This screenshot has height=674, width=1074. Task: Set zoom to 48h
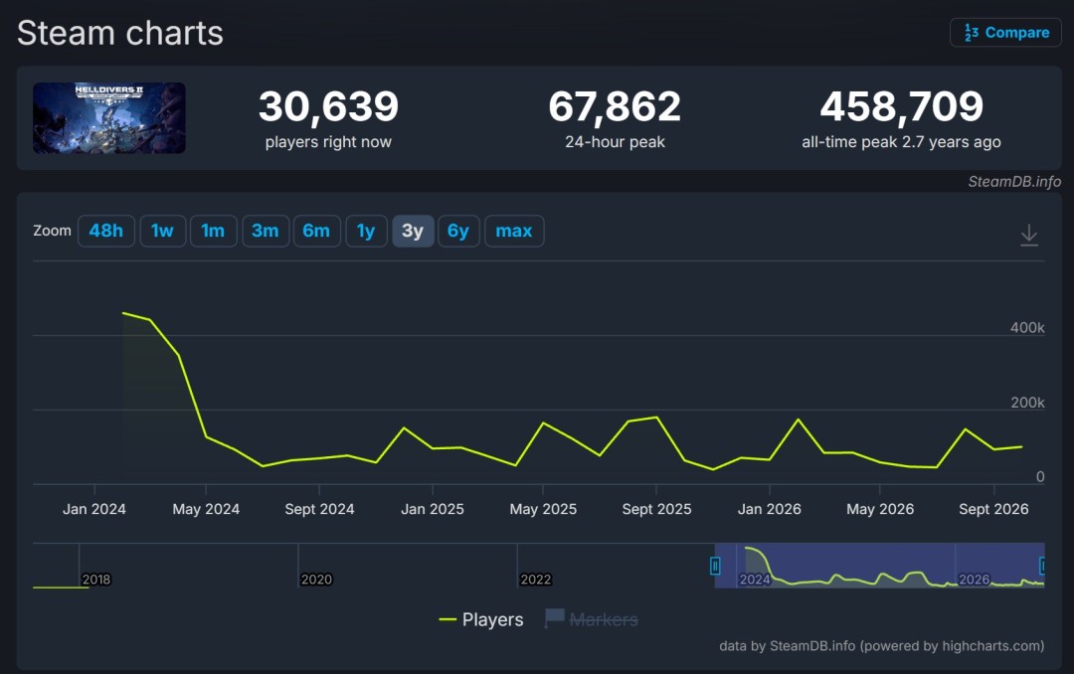(106, 231)
